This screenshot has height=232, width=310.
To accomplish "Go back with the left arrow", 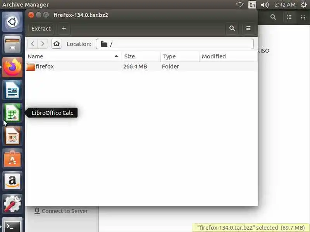I will [33, 44].
